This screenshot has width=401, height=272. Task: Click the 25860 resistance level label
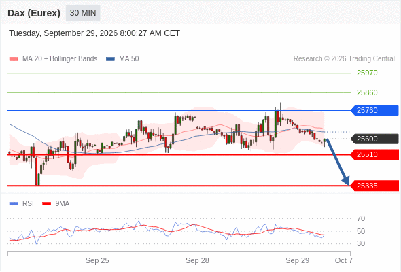(x=367, y=92)
